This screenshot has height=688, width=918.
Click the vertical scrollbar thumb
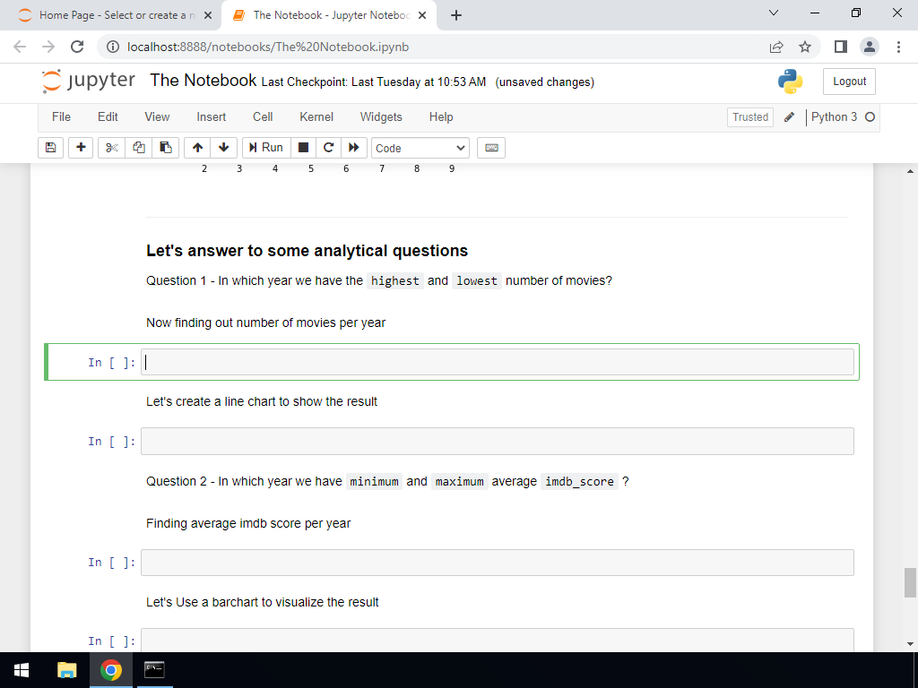point(910,582)
